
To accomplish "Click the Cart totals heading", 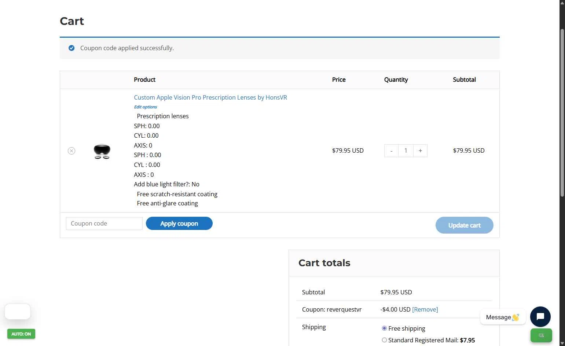I will pyautogui.click(x=324, y=263).
